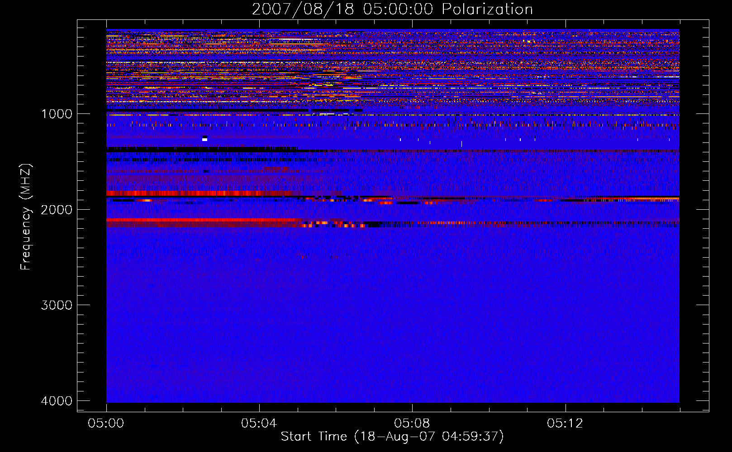Image resolution: width=732 pixels, height=452 pixels.
Task: Click the '1000' frequency tick label
Action: coord(57,114)
